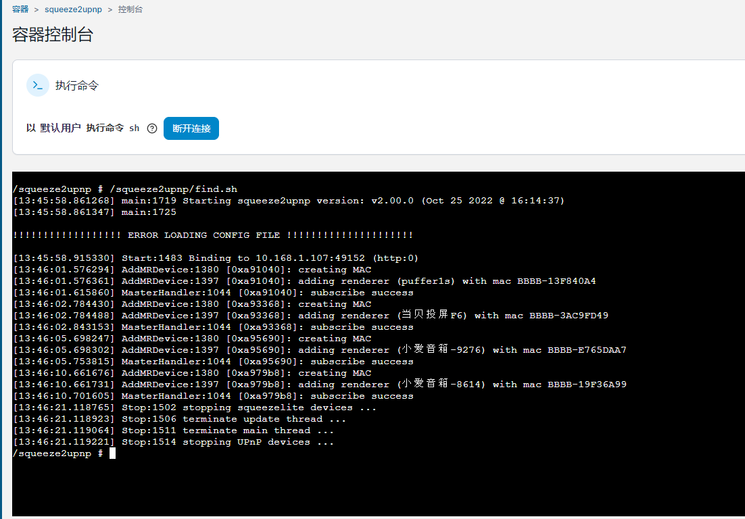Click the ERROR LOADING CONFIG FILE line
The width and height of the screenshot is (745, 519).
[x=213, y=235]
